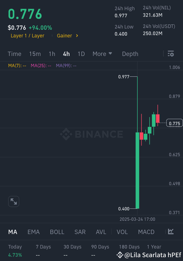Click the 0.977 high price marker
The image size is (183, 261).
(x=124, y=77)
